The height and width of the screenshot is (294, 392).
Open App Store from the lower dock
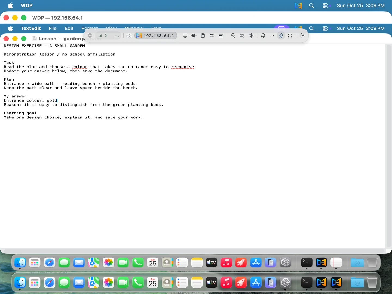pos(256,283)
